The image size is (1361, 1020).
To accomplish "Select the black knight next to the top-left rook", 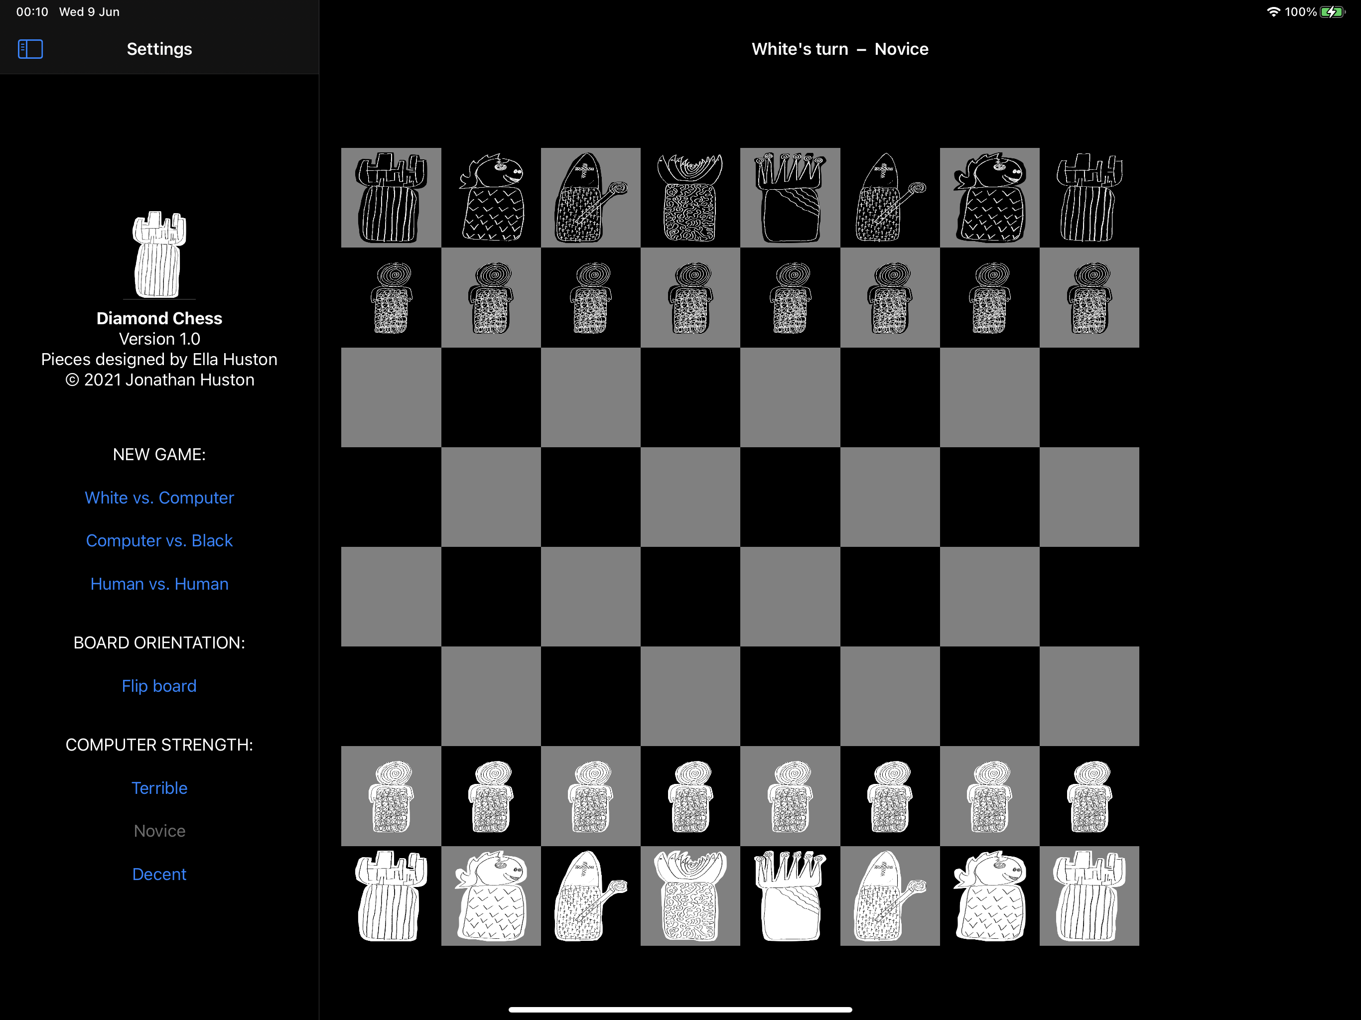I will click(x=491, y=198).
